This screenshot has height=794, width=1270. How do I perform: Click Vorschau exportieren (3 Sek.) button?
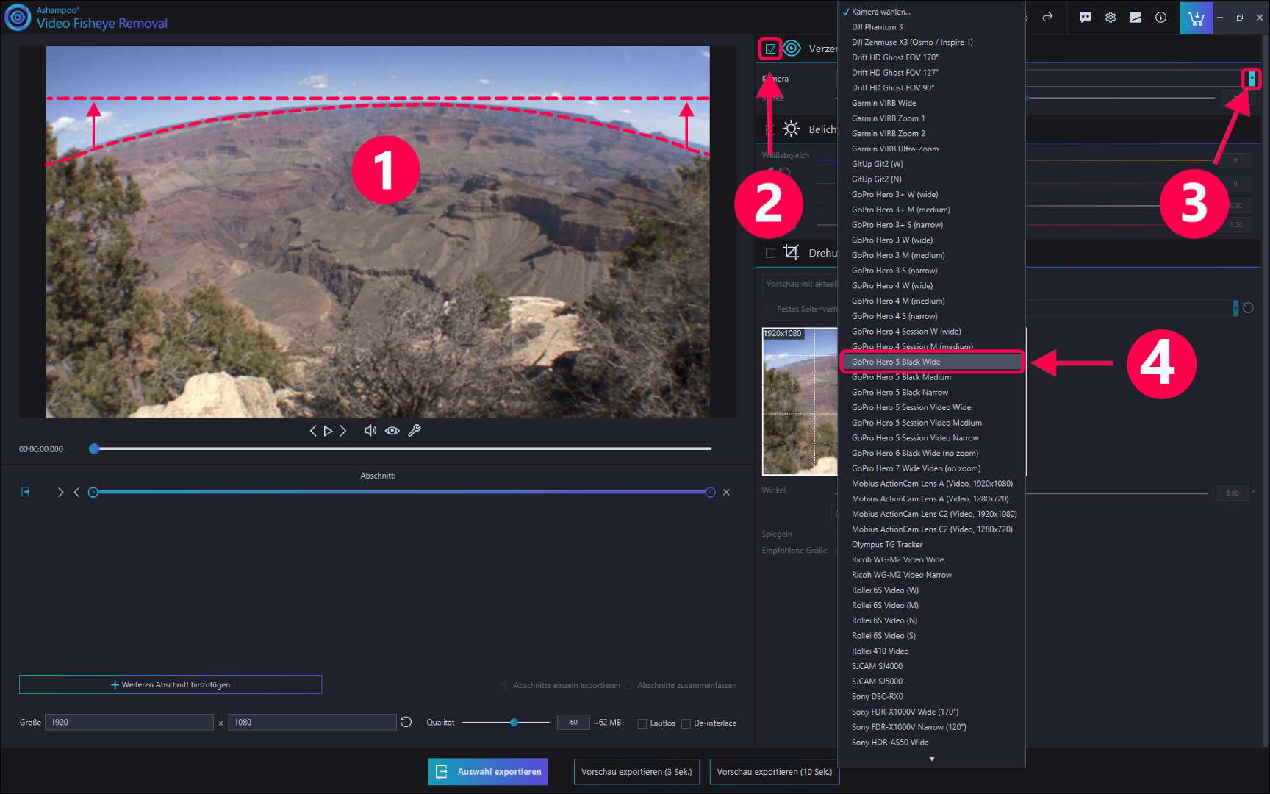click(x=636, y=772)
